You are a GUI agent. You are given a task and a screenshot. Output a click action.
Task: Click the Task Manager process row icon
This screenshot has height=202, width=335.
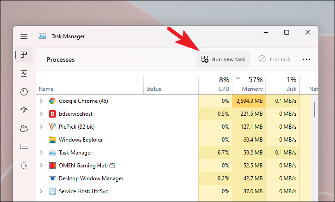click(x=52, y=153)
